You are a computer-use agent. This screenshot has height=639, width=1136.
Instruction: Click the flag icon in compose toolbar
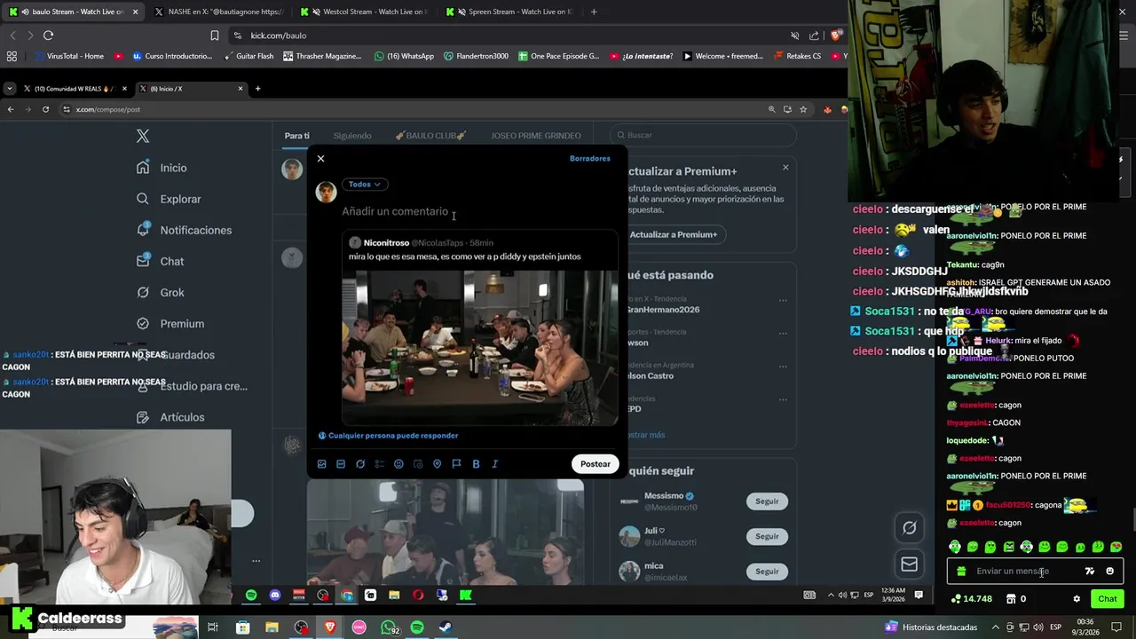pos(456,464)
